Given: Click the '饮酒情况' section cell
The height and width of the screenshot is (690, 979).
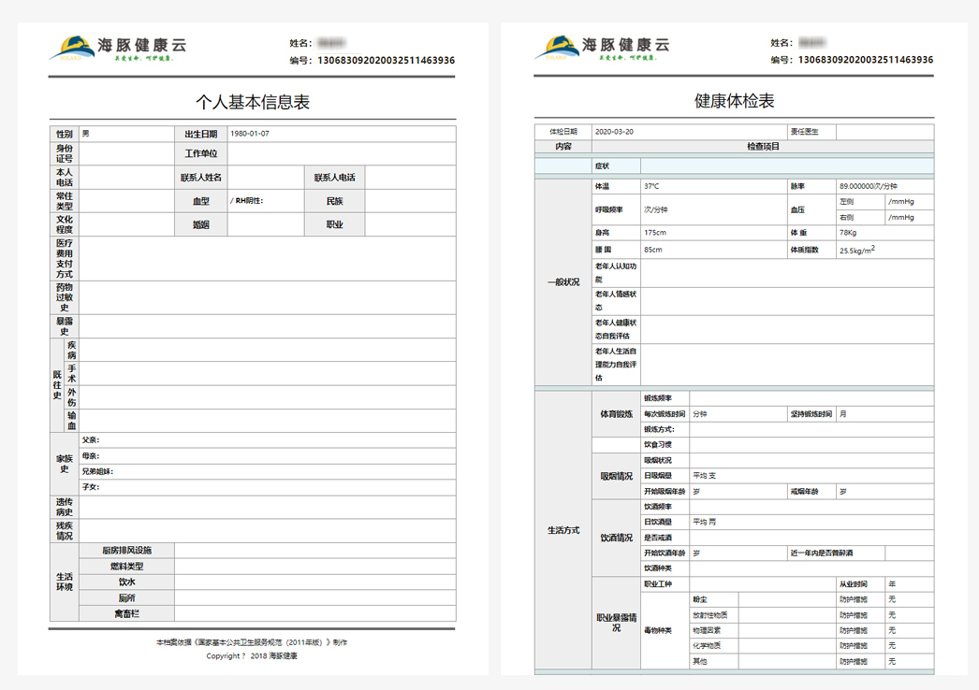Looking at the screenshot, I should (x=616, y=538).
